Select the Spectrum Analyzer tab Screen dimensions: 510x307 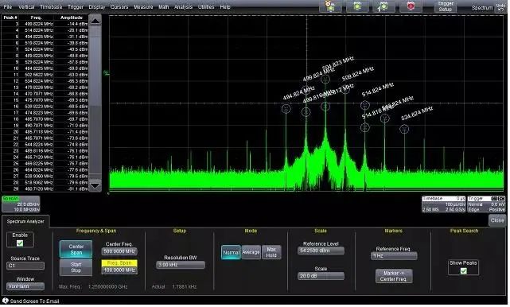pyautogui.click(x=25, y=221)
